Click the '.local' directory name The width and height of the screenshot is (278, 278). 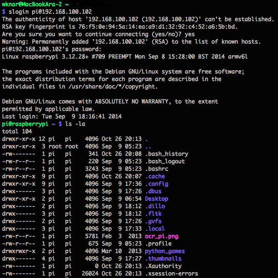click(x=155, y=229)
